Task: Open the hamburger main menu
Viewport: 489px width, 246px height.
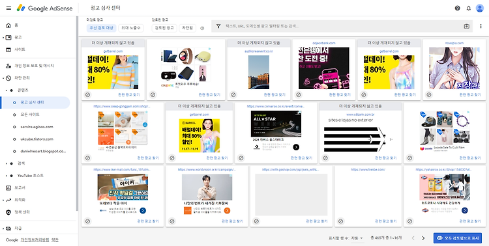Action: pyautogui.click(x=8, y=8)
